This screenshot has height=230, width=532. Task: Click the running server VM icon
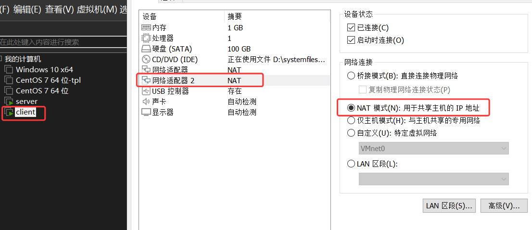click(x=9, y=102)
